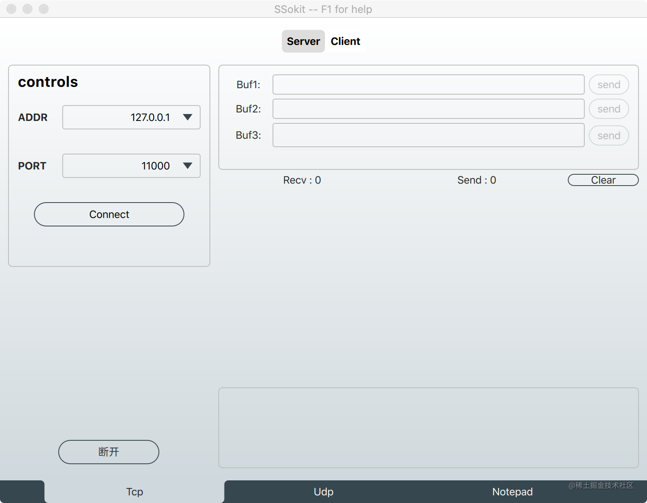Open the Notepad tab

[x=512, y=492]
